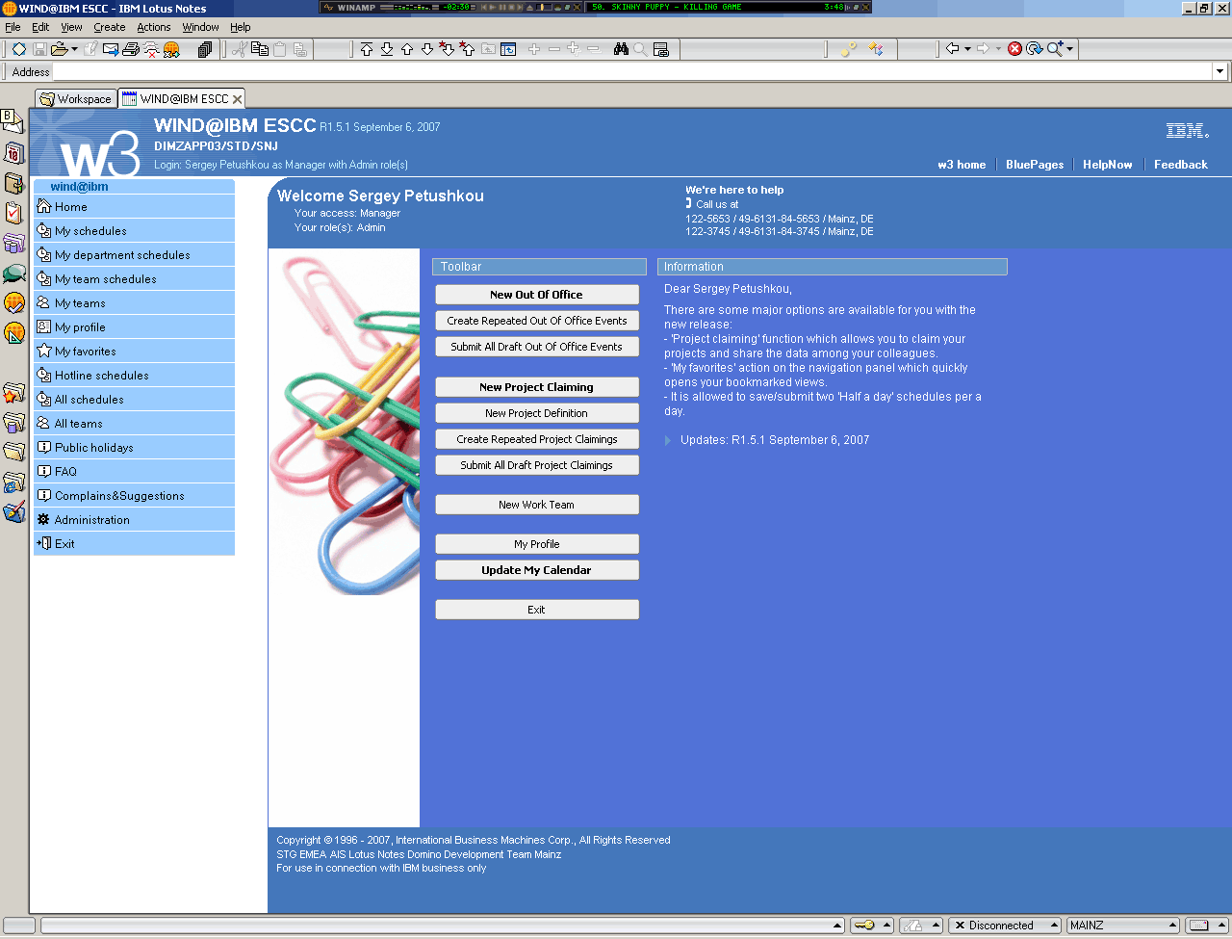Click the Go Back arrow icon
Screen dimensions: 1232x939
[952, 49]
